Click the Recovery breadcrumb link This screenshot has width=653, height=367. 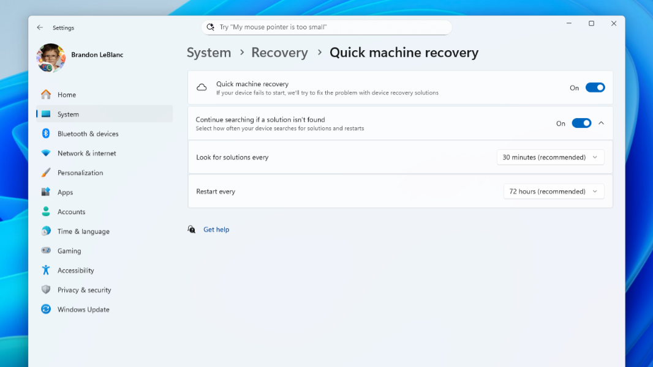click(x=279, y=53)
